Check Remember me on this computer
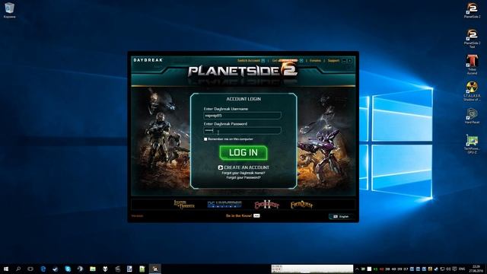Image resolution: width=487 pixels, height=274 pixels. [205, 139]
